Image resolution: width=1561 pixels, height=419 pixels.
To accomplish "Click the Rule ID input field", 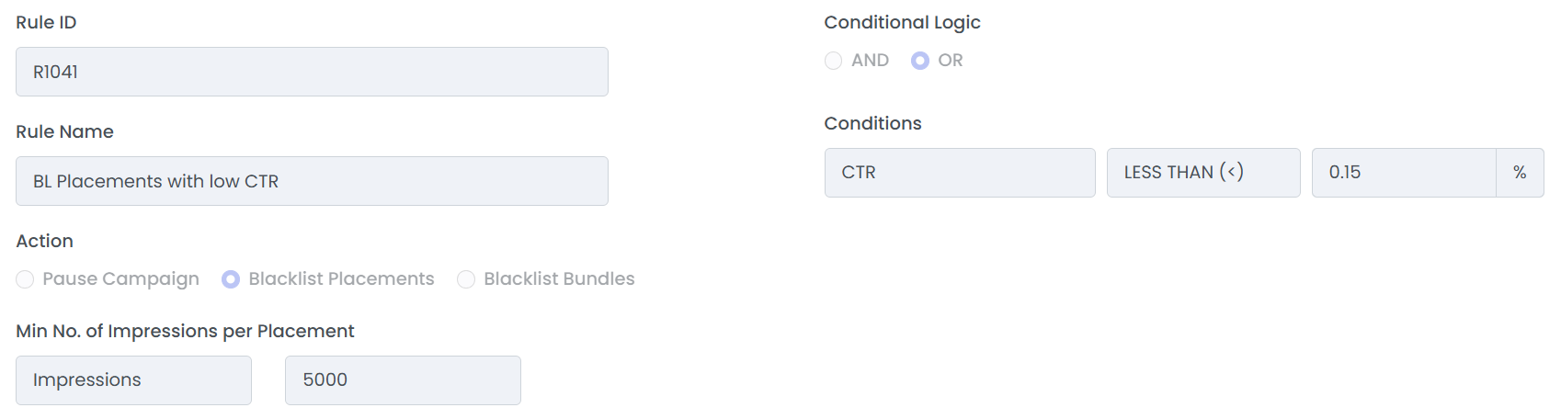I will click(x=312, y=72).
